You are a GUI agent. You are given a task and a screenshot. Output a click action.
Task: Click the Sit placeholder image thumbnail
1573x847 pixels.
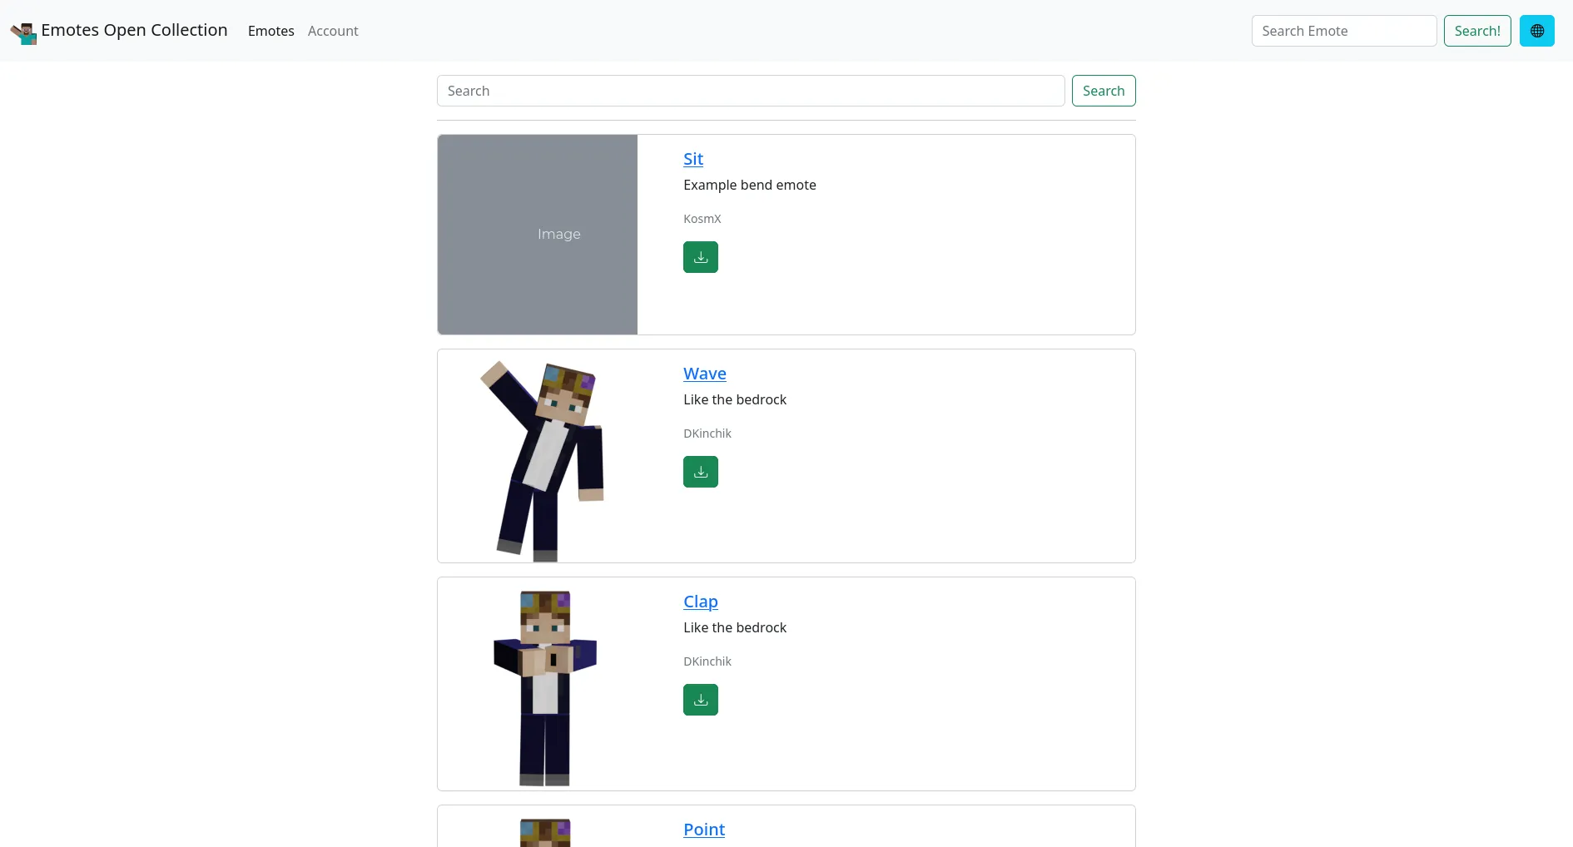coord(538,235)
